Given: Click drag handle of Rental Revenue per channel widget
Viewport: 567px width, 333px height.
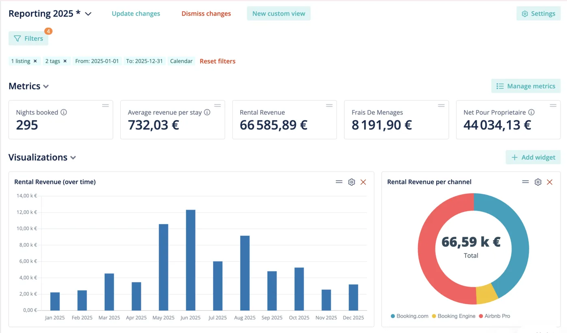Looking at the screenshot, I should point(525,182).
